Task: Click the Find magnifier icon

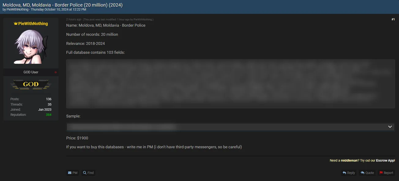Action: click(x=85, y=173)
